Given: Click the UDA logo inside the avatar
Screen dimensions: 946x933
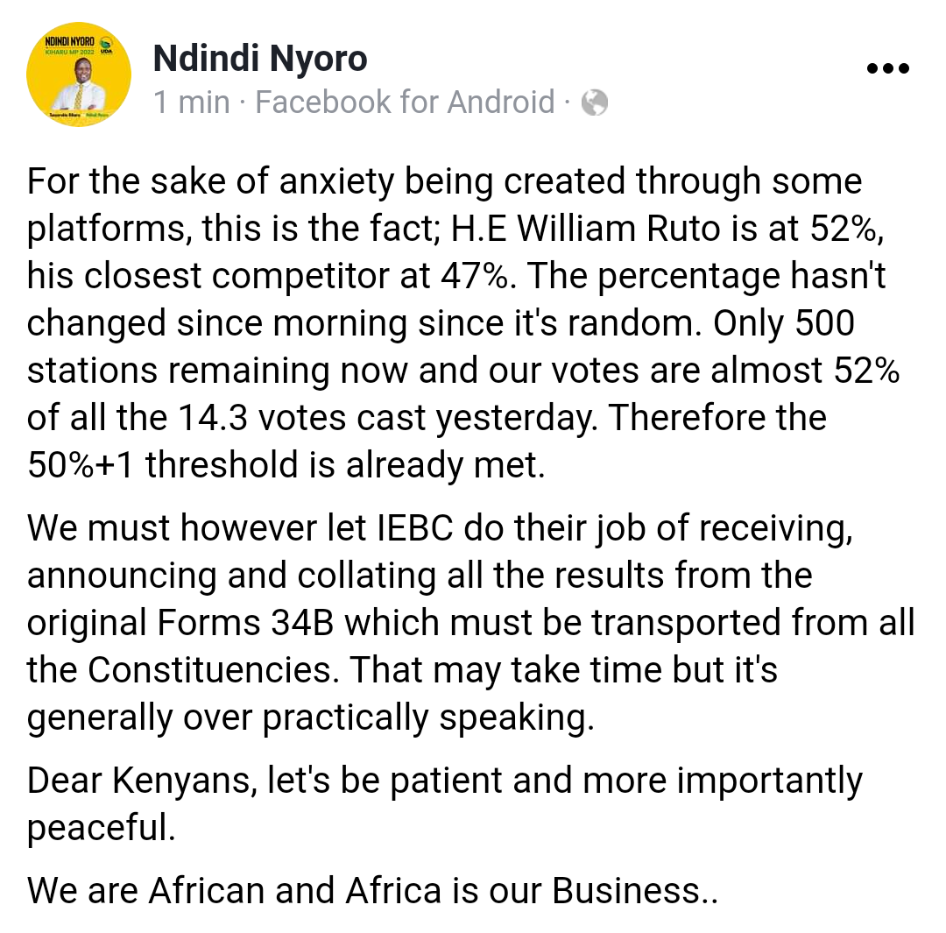Looking at the screenshot, I should coord(106,46).
